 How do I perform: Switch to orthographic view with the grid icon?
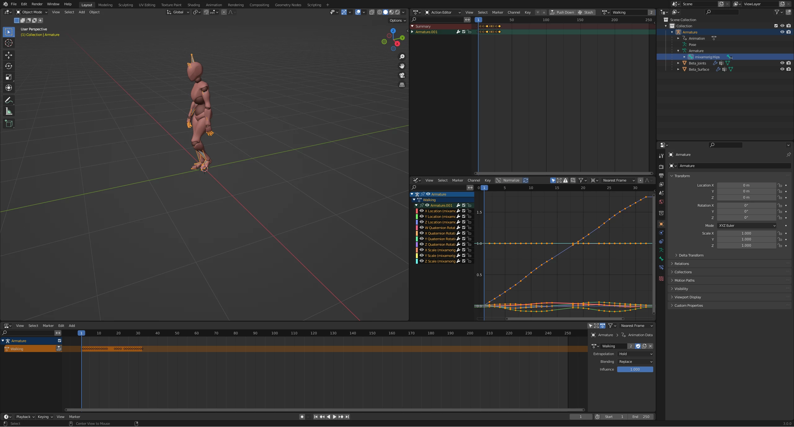(x=402, y=85)
